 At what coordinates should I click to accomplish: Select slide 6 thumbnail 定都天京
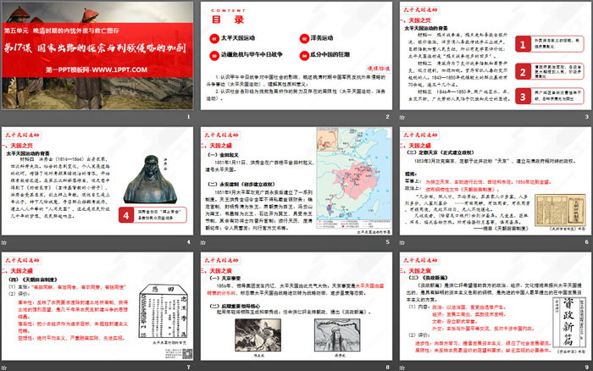click(x=496, y=180)
